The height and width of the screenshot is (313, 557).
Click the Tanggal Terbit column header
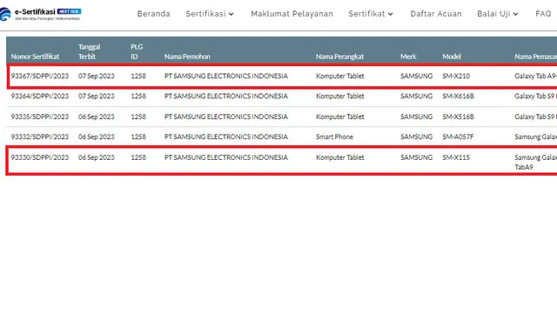coord(89,51)
